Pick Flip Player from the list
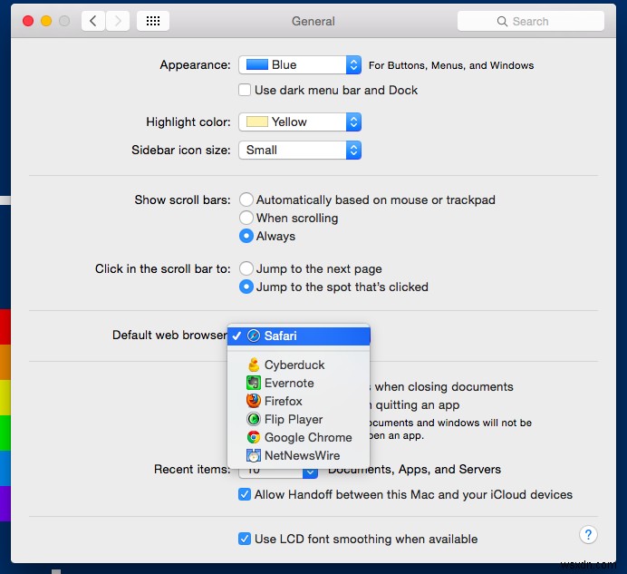Screen dimensions: 627x574 (x=299, y=419)
